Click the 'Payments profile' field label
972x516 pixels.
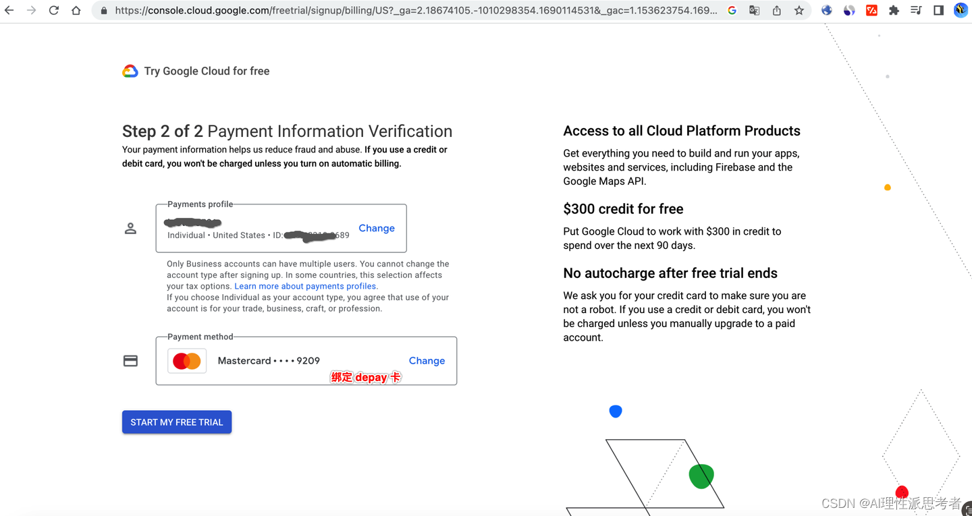click(x=200, y=204)
